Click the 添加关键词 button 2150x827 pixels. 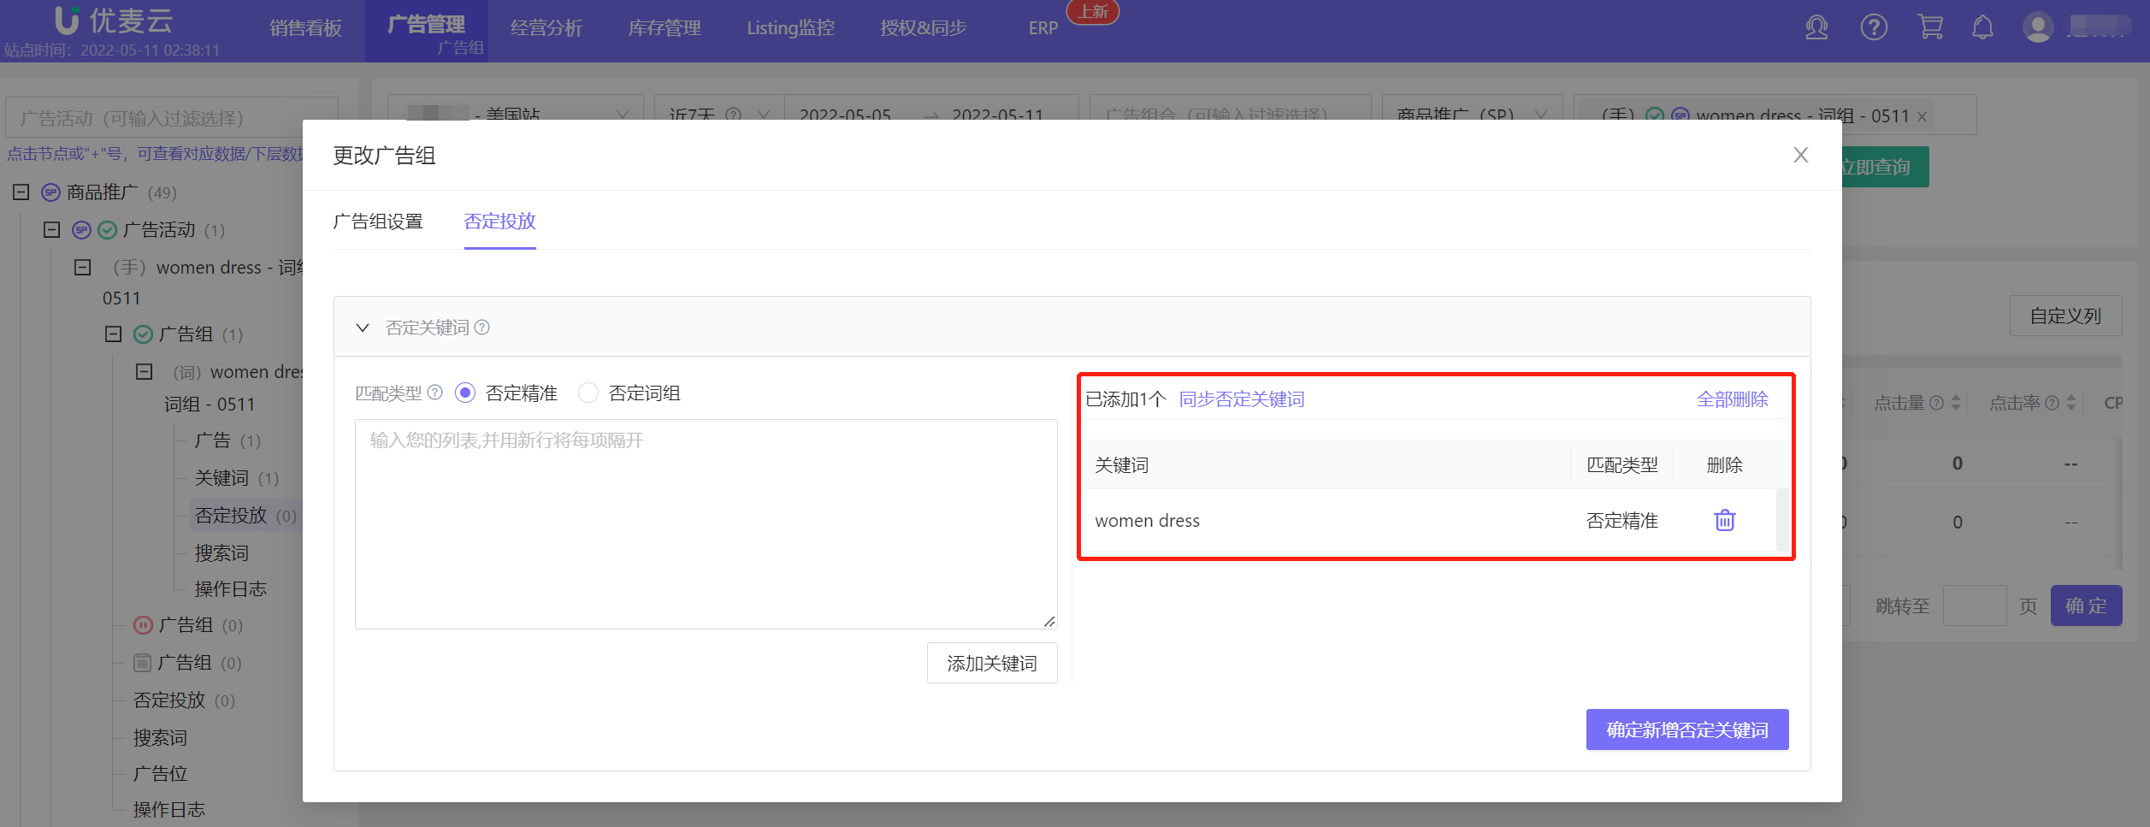[992, 663]
